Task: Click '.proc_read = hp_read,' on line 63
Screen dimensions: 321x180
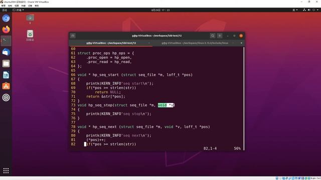Action: coord(109,61)
